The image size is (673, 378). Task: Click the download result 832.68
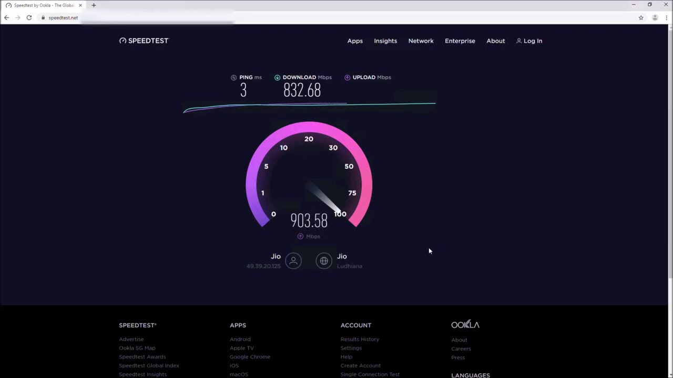(302, 91)
